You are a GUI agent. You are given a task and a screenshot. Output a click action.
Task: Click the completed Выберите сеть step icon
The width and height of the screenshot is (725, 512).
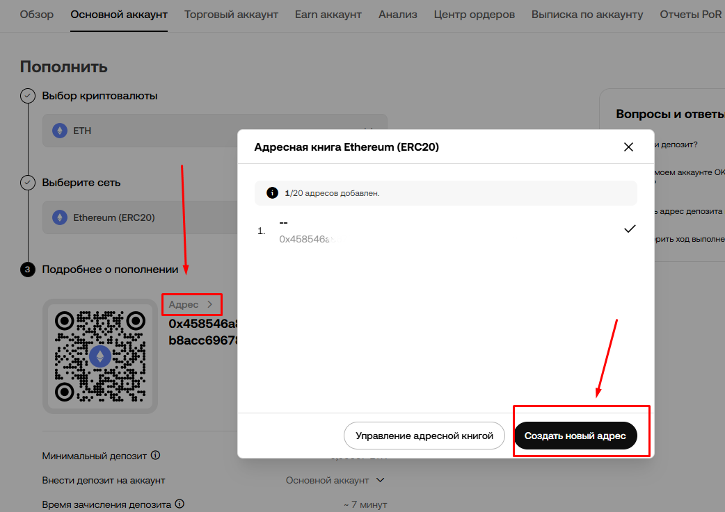[x=28, y=183]
